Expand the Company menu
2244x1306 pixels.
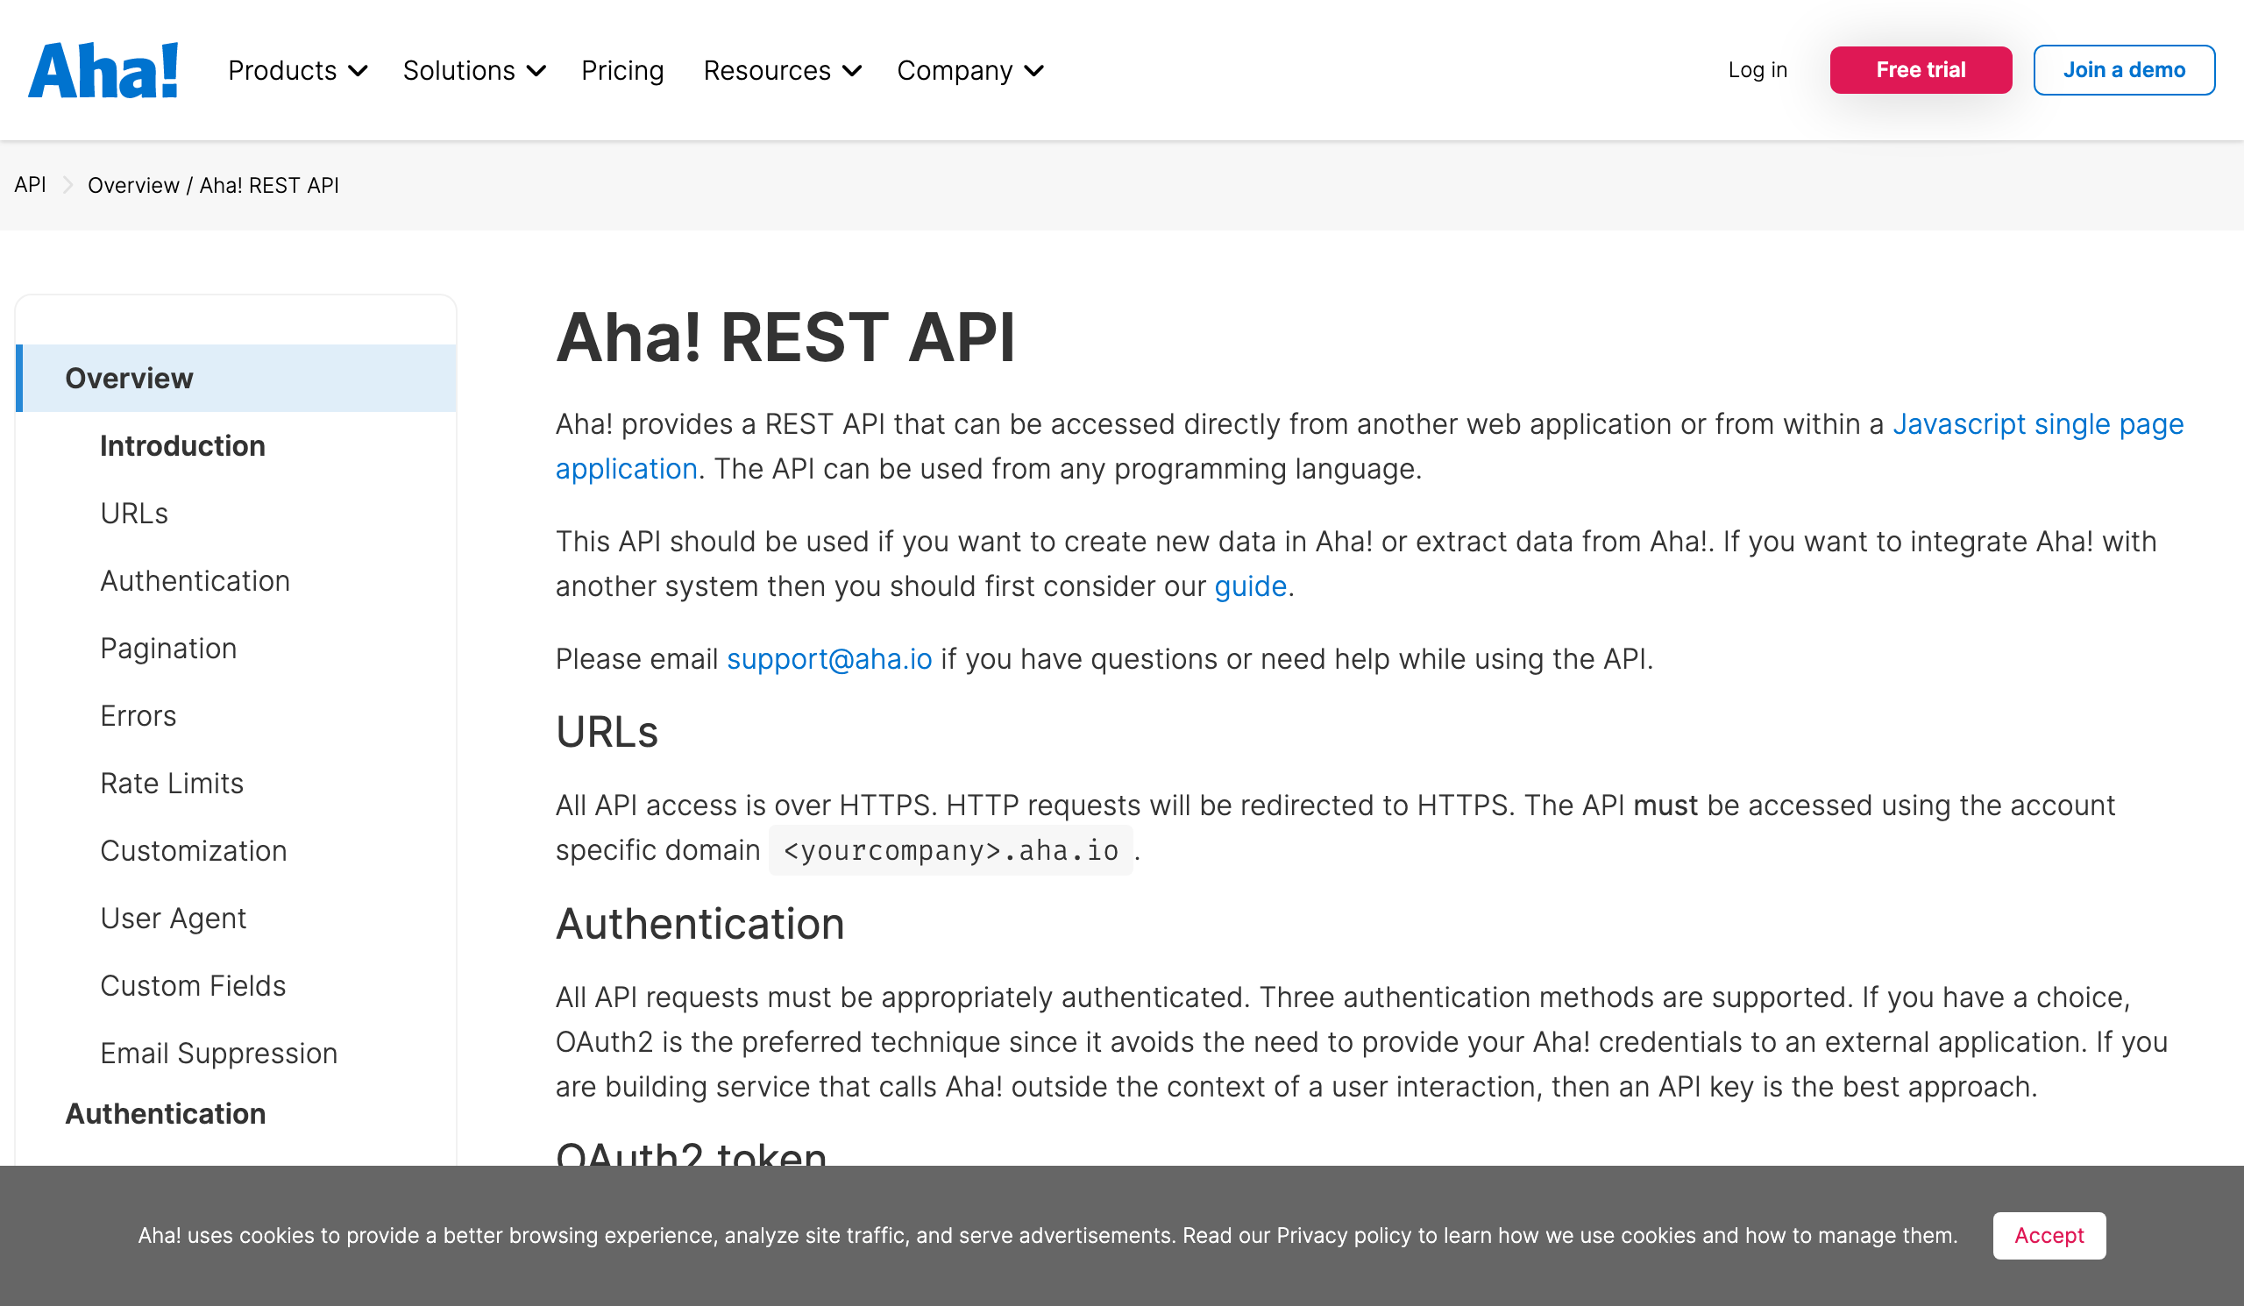[969, 70]
